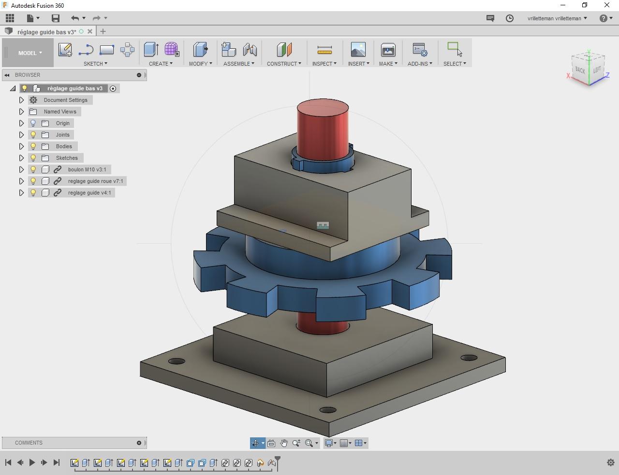
Task: Expand the Document Settings node
Action: 21,100
